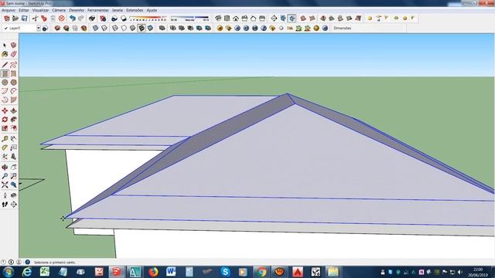Click the red Erase/delete circle icon
Image resolution: width=495 pixels, height=278 pixels.
tap(62, 19)
